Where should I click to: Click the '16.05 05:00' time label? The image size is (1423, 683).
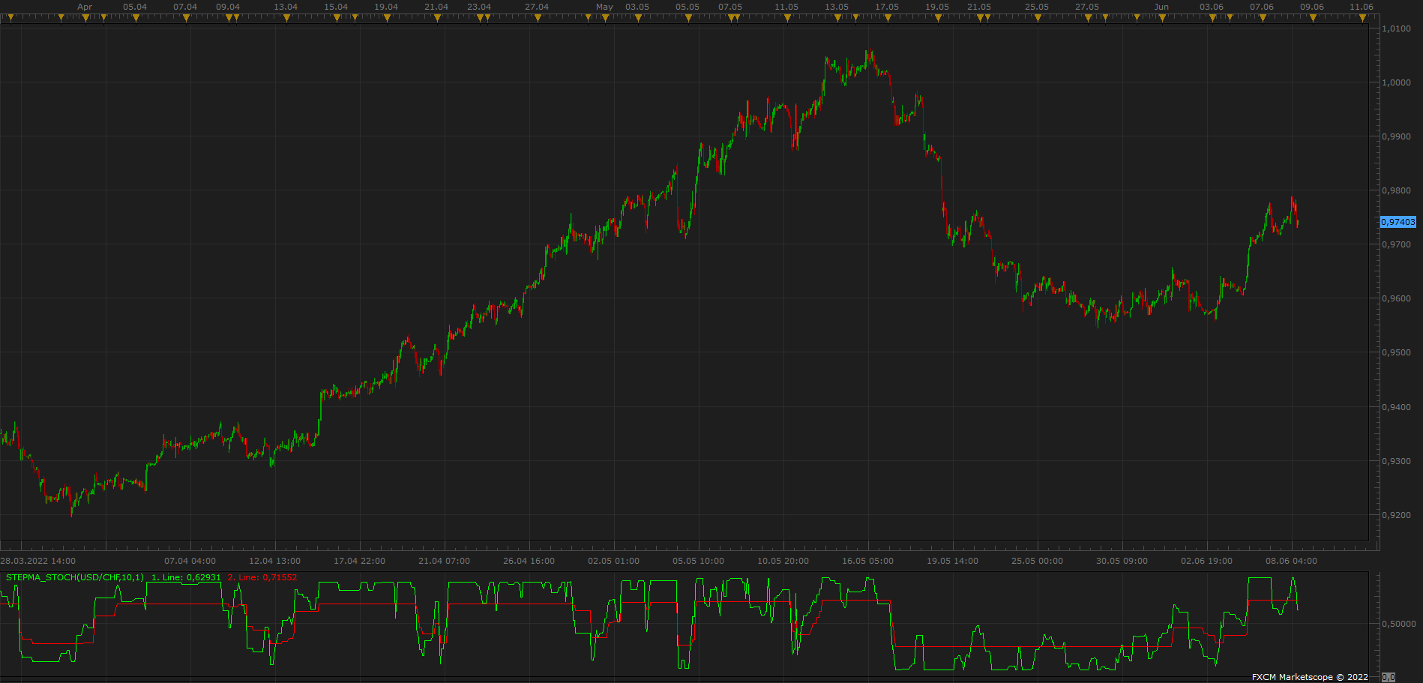tap(868, 561)
